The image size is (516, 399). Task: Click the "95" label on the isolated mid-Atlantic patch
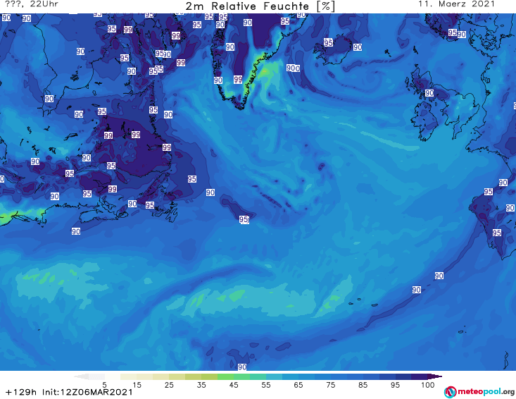pos(244,219)
